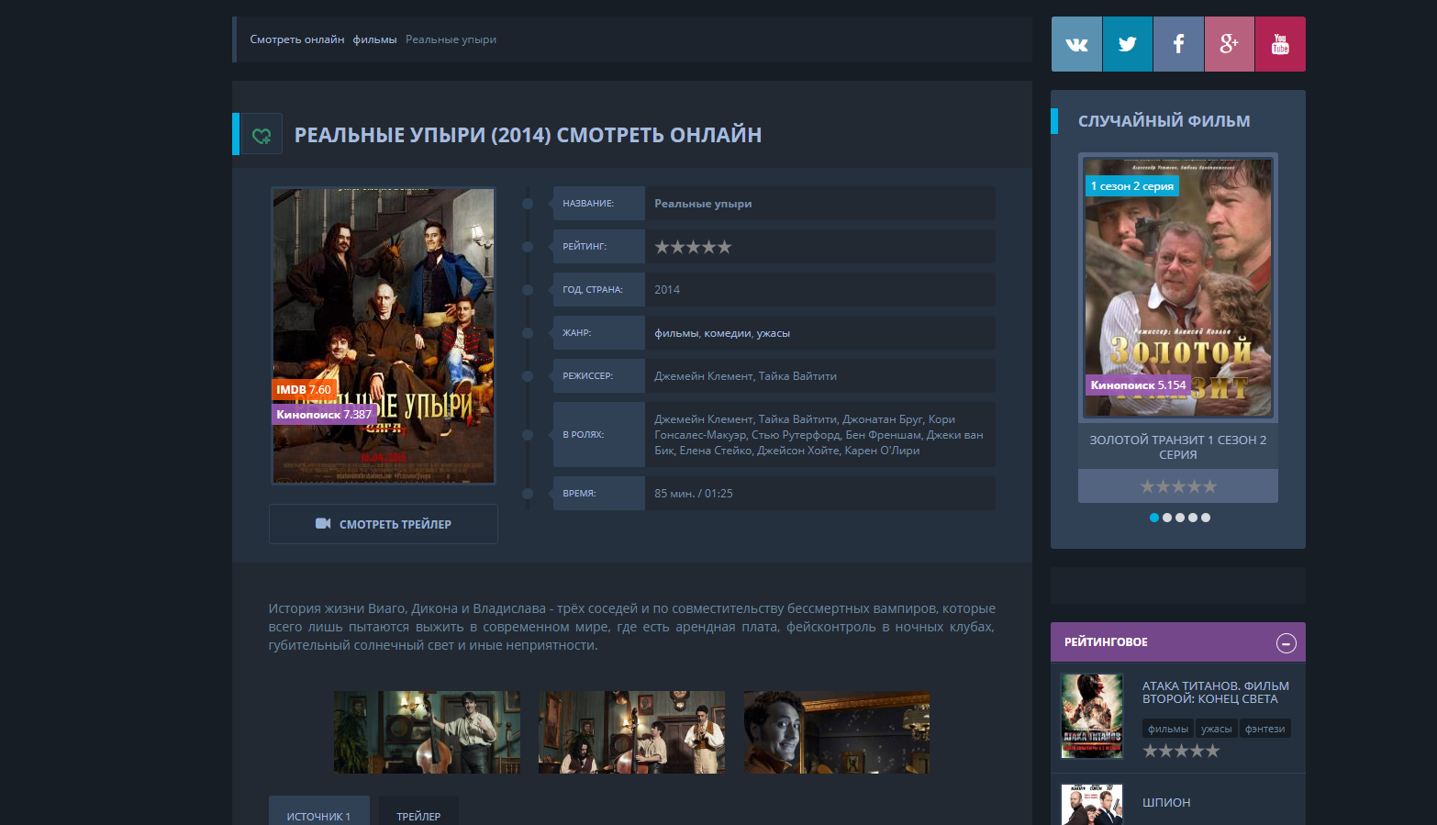Select third carousel dot in random film

pos(1180,518)
